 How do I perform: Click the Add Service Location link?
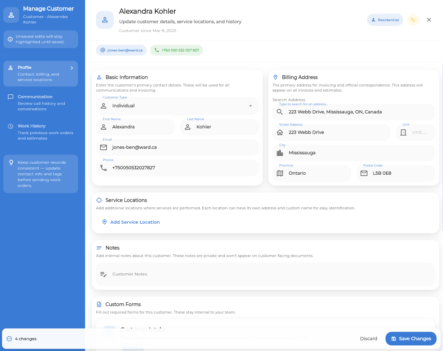point(135,222)
